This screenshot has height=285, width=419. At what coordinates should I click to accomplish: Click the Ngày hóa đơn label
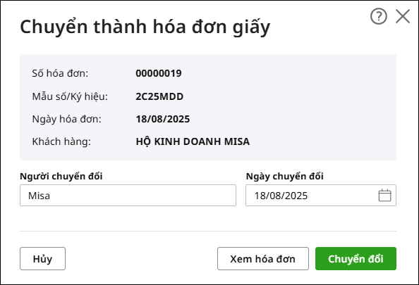coord(67,119)
